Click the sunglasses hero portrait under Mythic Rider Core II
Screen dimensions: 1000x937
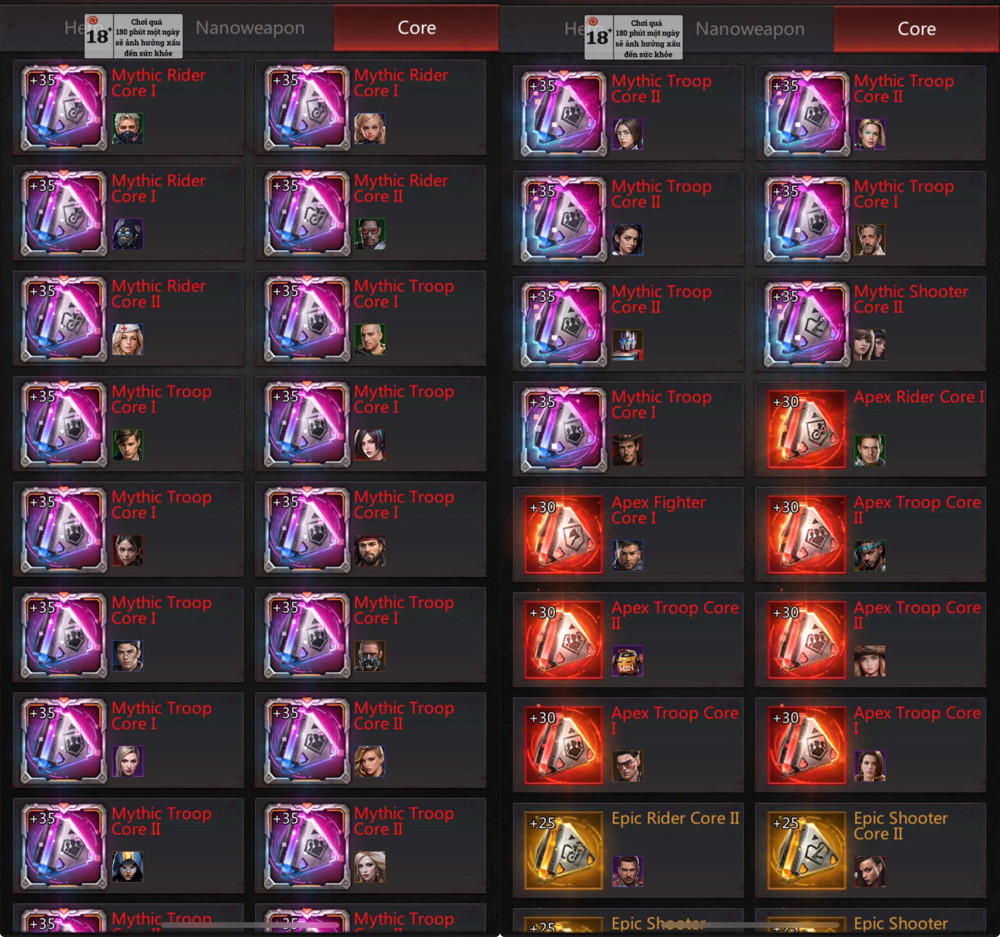point(370,234)
